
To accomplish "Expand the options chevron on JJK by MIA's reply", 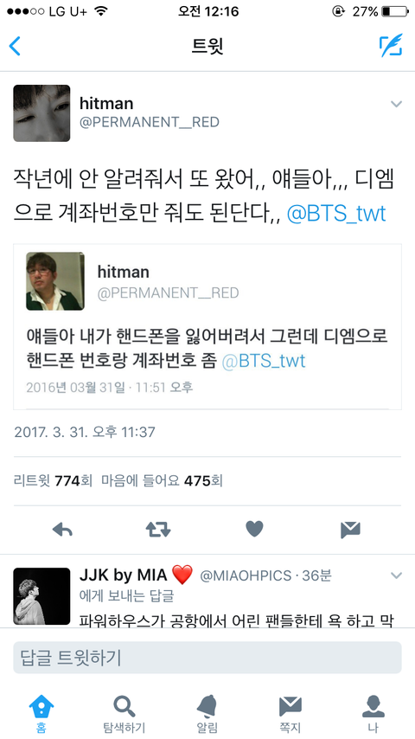I will [x=397, y=575].
